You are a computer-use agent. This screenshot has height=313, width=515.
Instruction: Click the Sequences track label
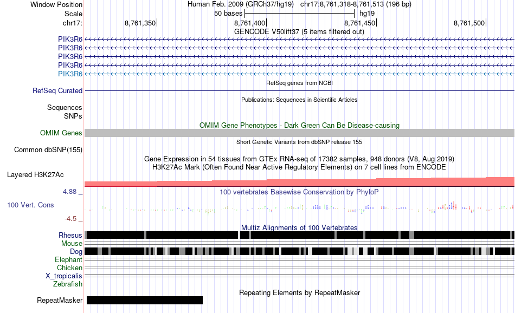coord(65,107)
